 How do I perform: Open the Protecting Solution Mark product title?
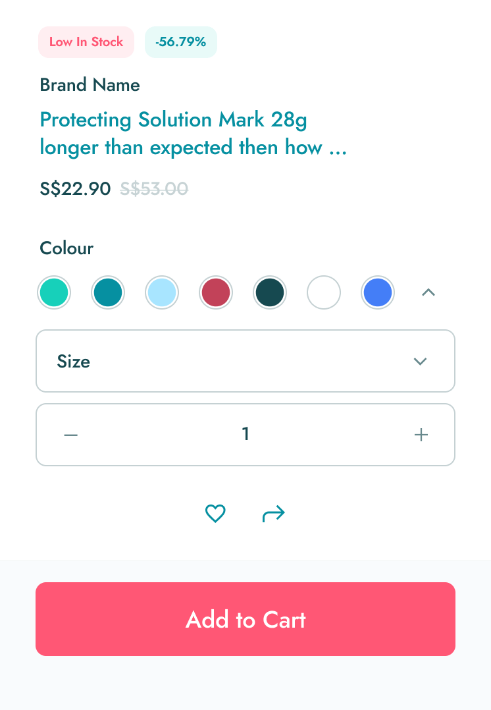point(193,134)
